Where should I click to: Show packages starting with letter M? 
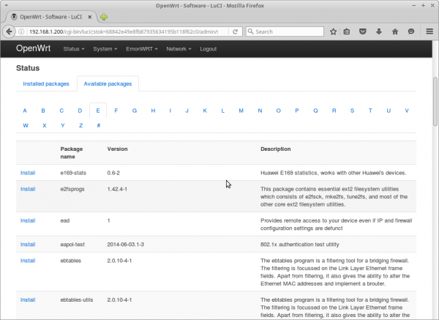tap(241, 111)
